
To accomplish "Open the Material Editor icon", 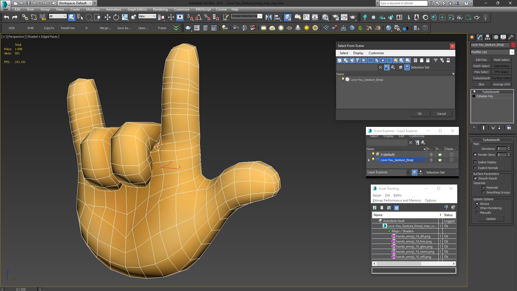I will [x=325, y=17].
